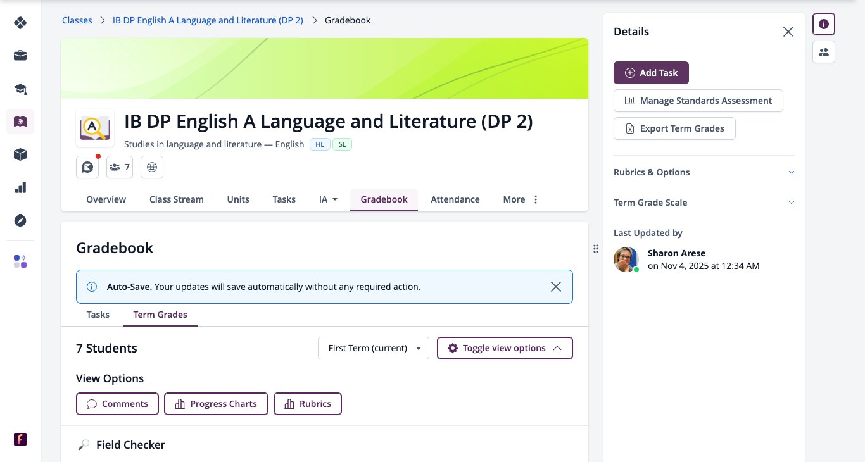Open the First Term (current) dropdown
The image size is (865, 462).
(374, 348)
